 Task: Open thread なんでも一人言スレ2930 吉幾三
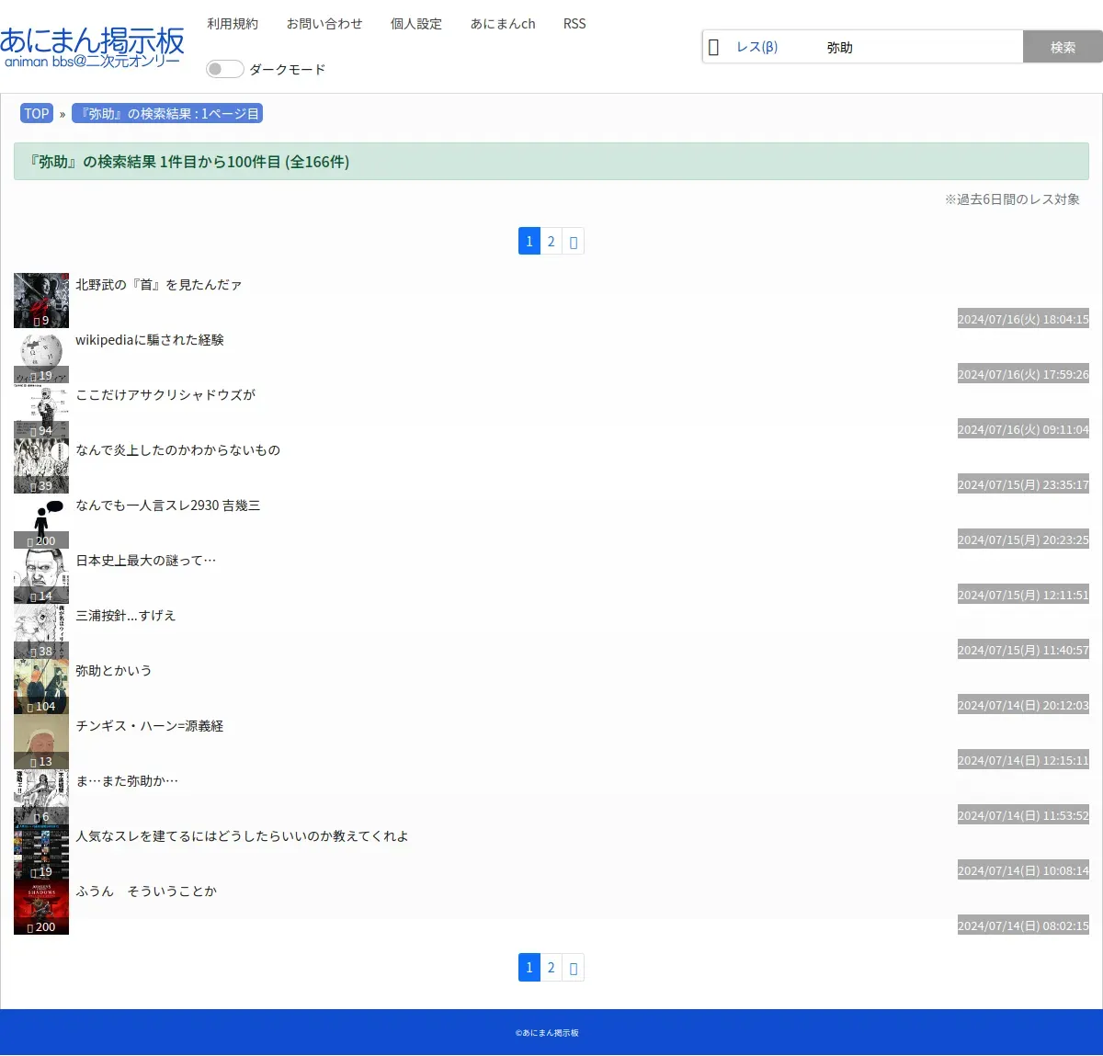pos(168,505)
